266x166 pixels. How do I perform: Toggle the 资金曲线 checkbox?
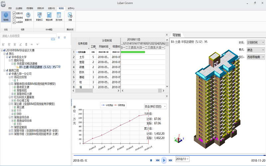click(x=14, y=18)
